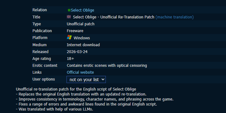Image resolution: width=226 pixels, height=113 pixels.
Task: Click the 'Unofficial patch' type value
Action: tap(81, 24)
